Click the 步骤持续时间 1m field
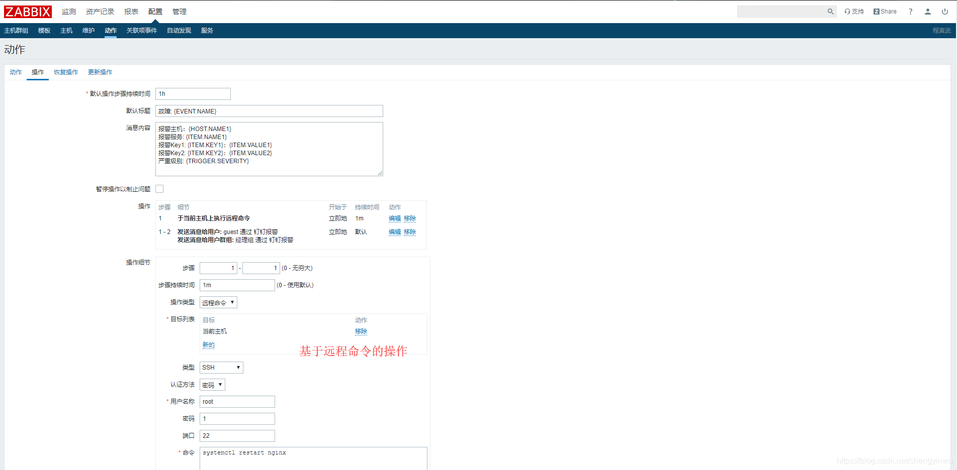This screenshot has height=470, width=957. (x=237, y=285)
